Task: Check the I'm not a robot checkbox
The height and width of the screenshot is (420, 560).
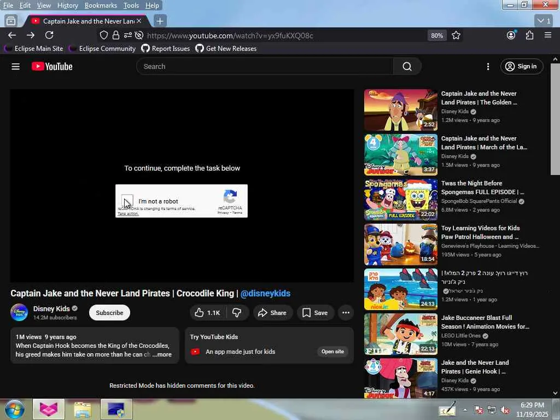Action: tap(127, 201)
